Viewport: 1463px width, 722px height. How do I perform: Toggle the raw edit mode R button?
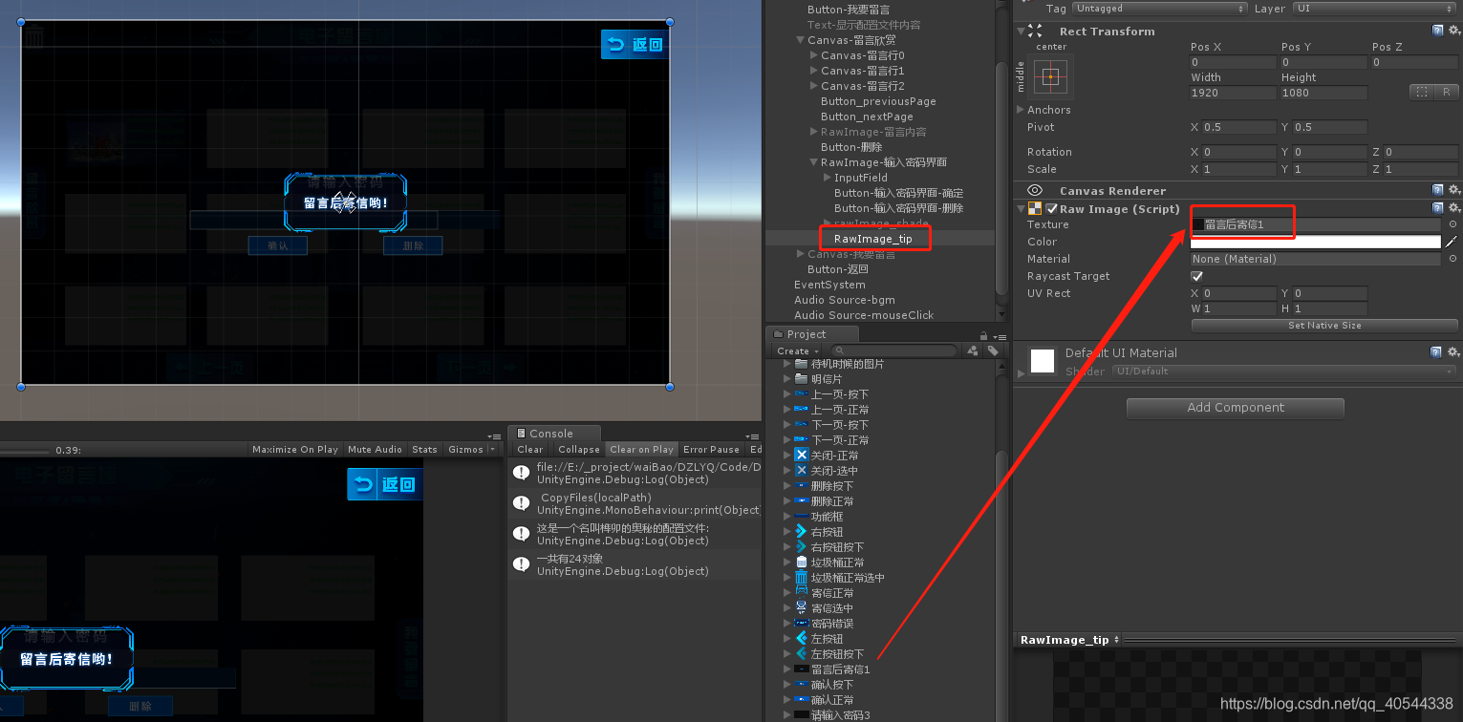coord(1446,92)
